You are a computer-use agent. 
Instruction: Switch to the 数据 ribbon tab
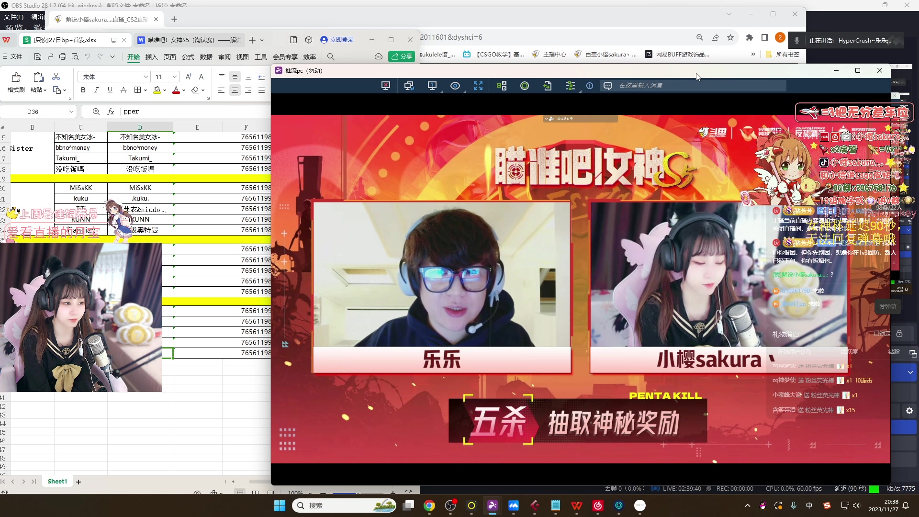click(x=206, y=57)
